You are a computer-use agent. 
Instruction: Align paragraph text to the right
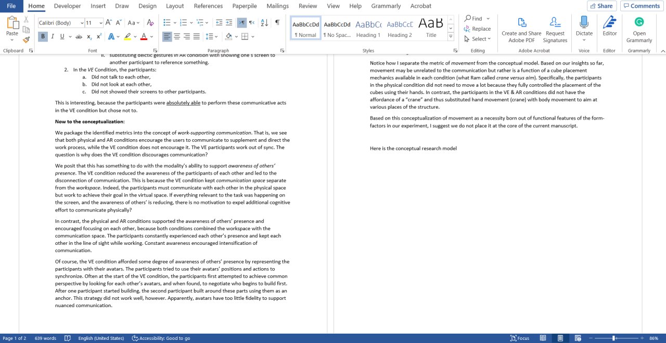click(x=187, y=36)
